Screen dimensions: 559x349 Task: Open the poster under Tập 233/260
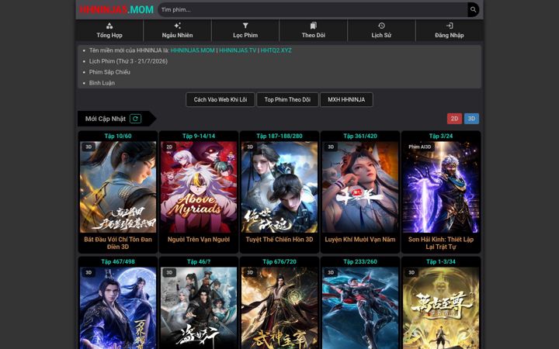tap(360, 308)
